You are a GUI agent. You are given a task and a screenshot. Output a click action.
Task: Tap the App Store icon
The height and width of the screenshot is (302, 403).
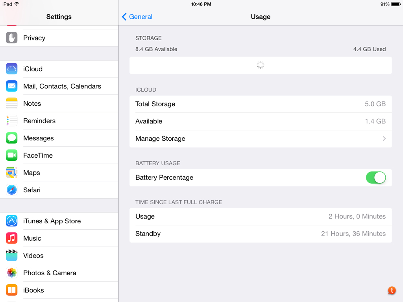pyautogui.click(x=11, y=221)
